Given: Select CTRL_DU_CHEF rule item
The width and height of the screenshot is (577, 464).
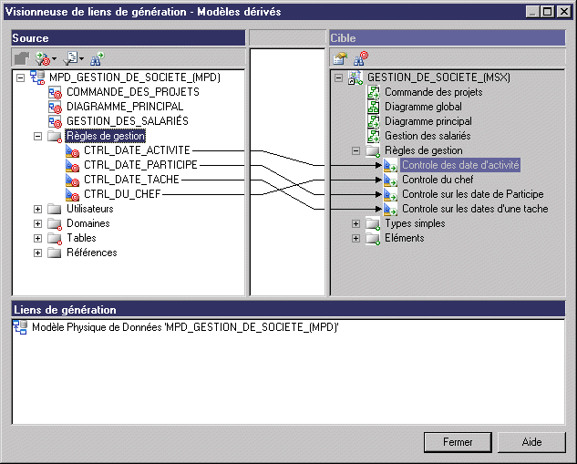Looking at the screenshot, I should coord(123,194).
